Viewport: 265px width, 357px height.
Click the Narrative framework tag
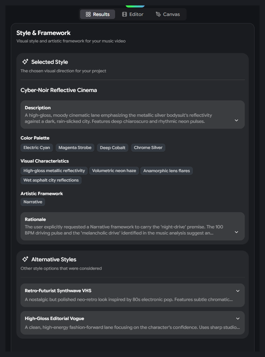(x=33, y=202)
